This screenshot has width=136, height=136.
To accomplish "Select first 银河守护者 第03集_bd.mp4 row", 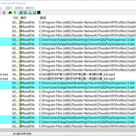I will tap(68, 74).
